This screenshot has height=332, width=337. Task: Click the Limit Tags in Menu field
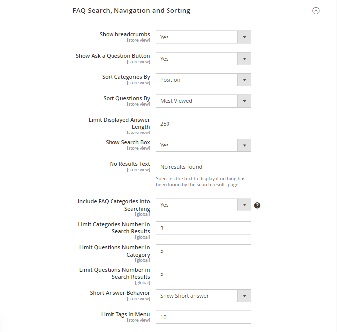coord(203,317)
